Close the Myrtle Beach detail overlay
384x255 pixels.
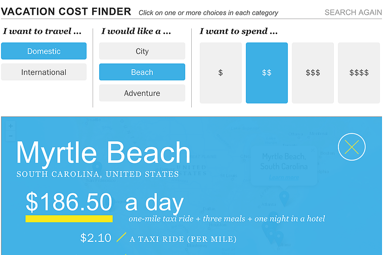(x=352, y=147)
